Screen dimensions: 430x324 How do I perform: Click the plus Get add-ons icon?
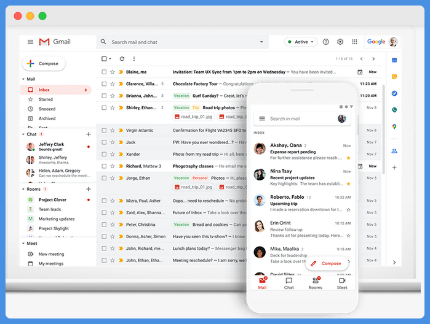(394, 168)
